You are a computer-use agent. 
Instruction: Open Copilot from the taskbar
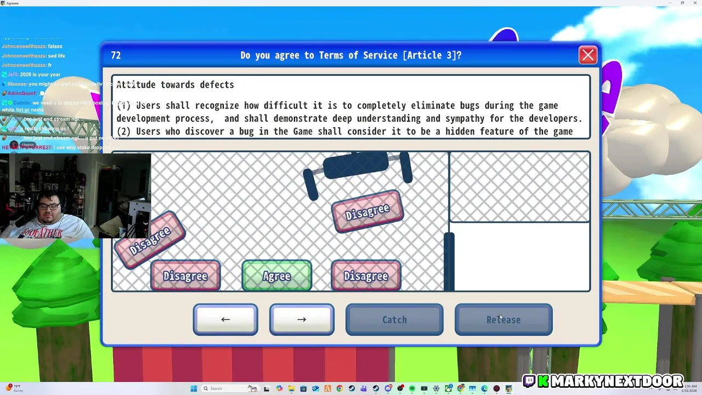click(279, 388)
